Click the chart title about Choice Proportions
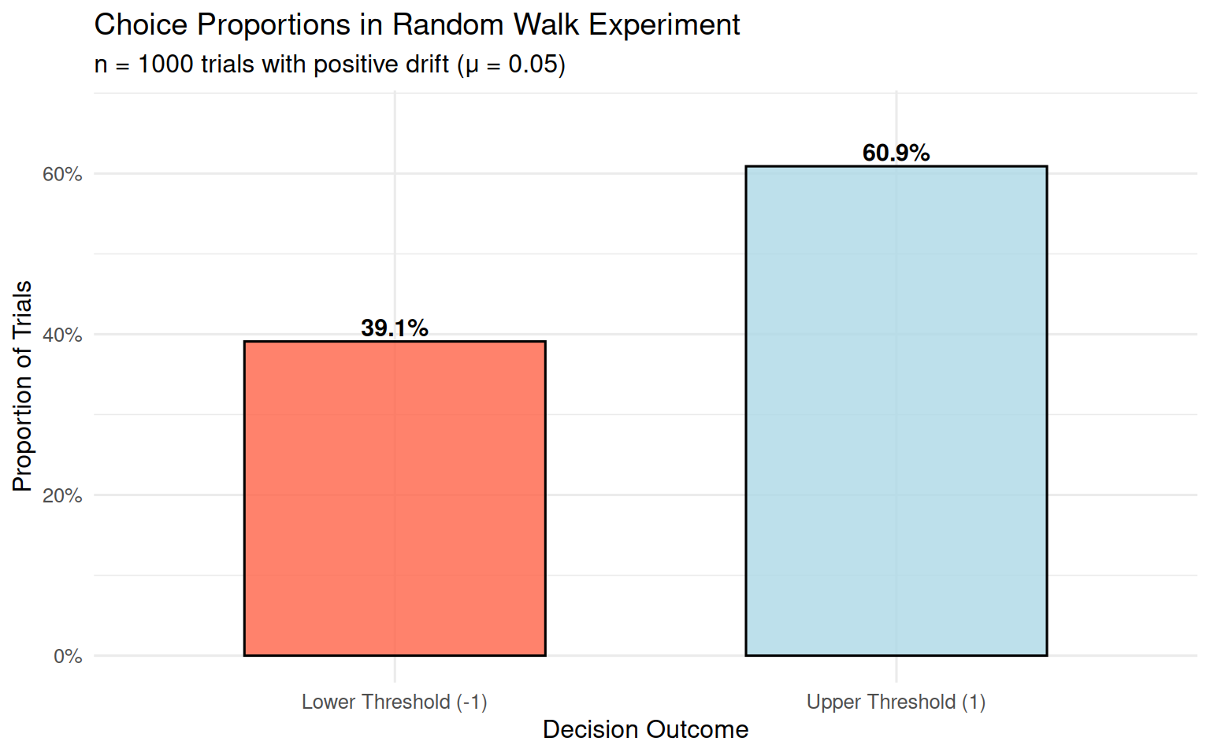The image size is (1210, 756). [x=417, y=25]
